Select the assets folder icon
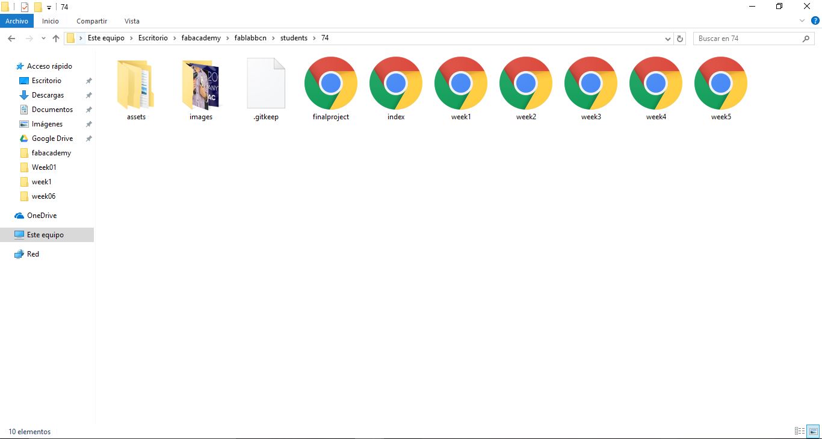The height and width of the screenshot is (439, 822). click(136, 84)
